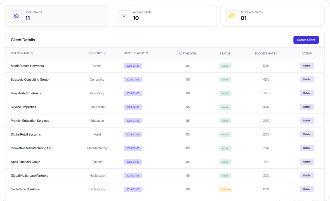Sort table by Industry arrows

pos(105,53)
